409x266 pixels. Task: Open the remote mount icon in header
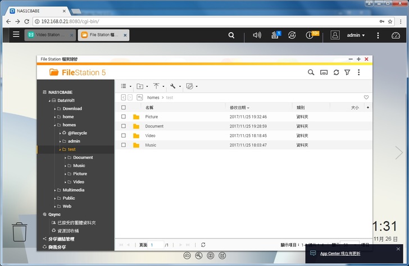[324, 72]
